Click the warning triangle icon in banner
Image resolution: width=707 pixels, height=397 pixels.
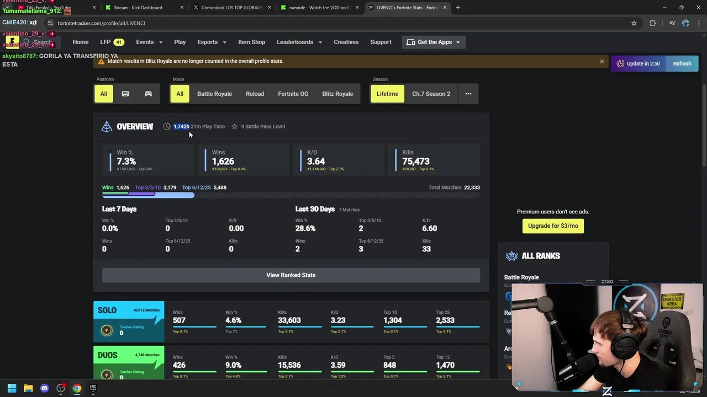click(x=101, y=61)
